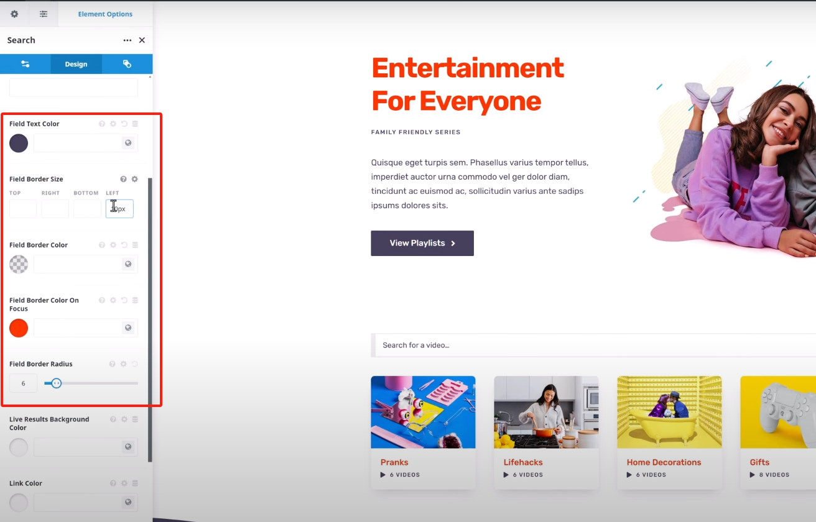Switch to the Design tab
This screenshot has width=816, height=522.
click(76, 63)
